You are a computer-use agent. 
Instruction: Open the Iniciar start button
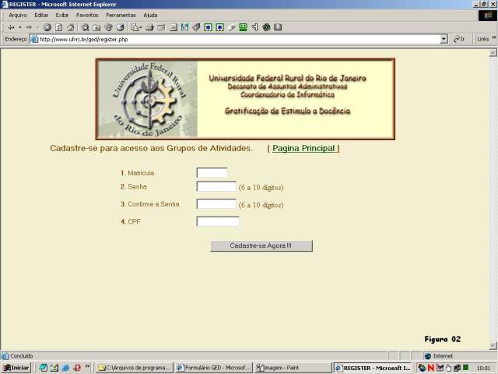[16, 368]
